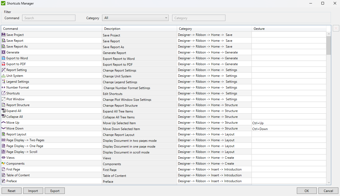Click the Category filter text box
The width and height of the screenshot is (340, 196).
click(199, 18)
